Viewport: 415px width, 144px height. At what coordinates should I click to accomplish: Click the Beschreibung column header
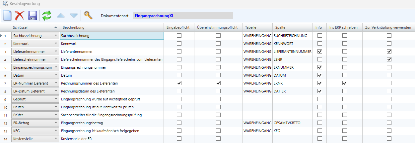tap(73, 27)
